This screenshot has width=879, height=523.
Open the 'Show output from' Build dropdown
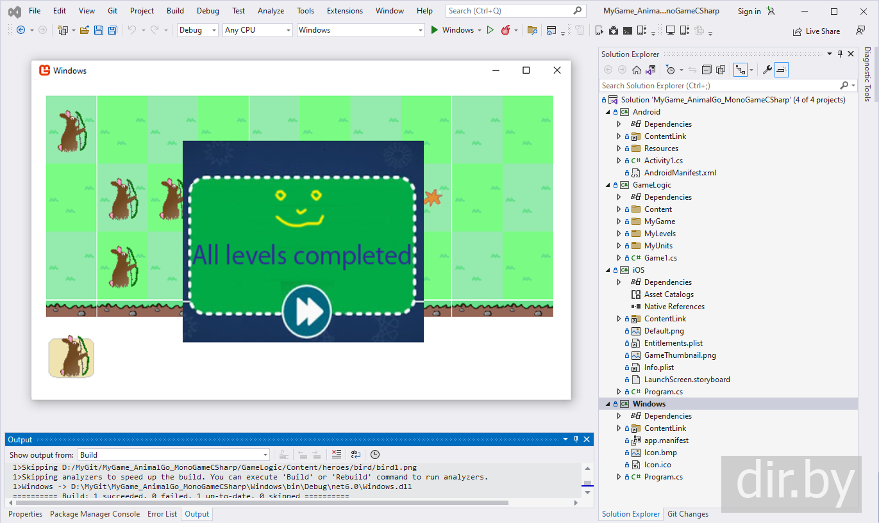point(174,455)
